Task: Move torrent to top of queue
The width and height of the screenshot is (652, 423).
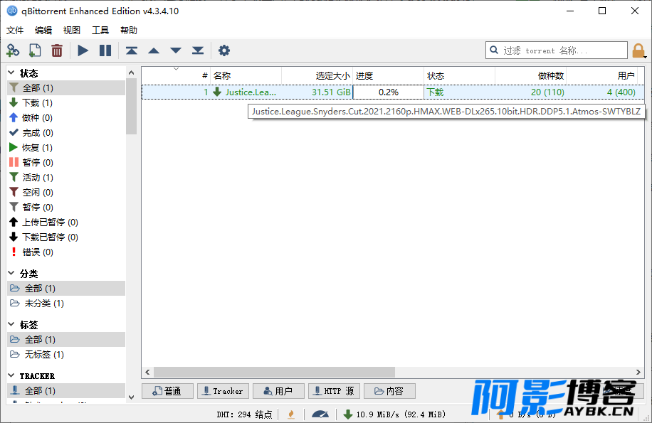Action: (132, 50)
